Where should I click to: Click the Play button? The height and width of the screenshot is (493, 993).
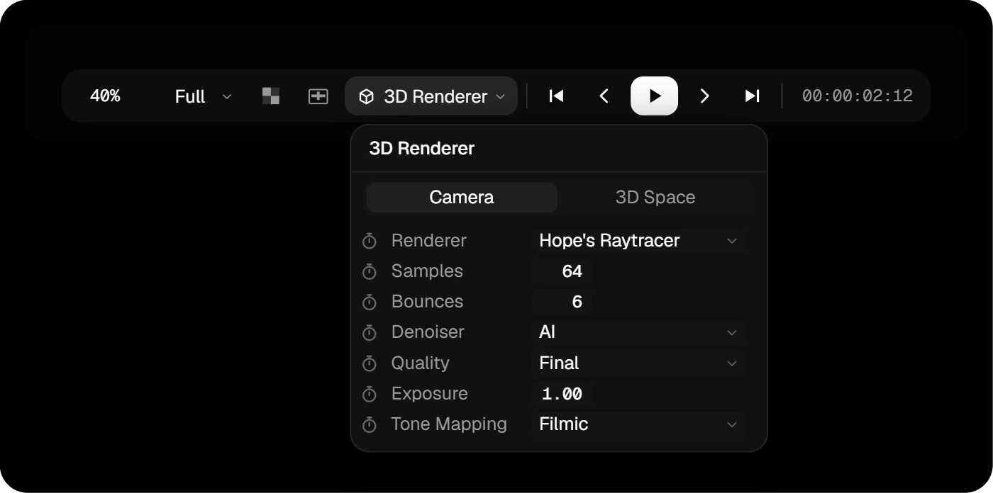click(654, 96)
